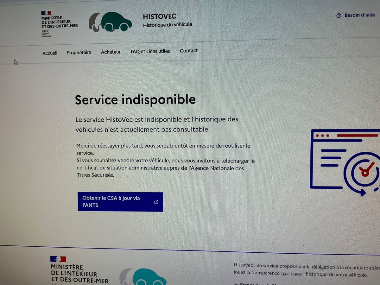This screenshot has width=380, height=285.
Task: Click Obtenir le CSA à jour via l'ANTS
Action: 120,202
